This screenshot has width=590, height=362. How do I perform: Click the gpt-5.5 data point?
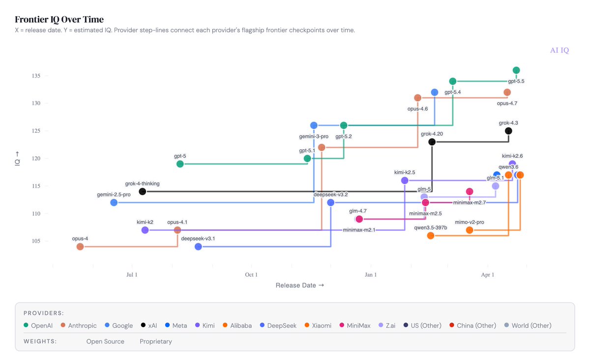(x=516, y=70)
